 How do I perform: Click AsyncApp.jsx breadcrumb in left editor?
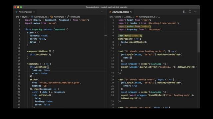41,17
